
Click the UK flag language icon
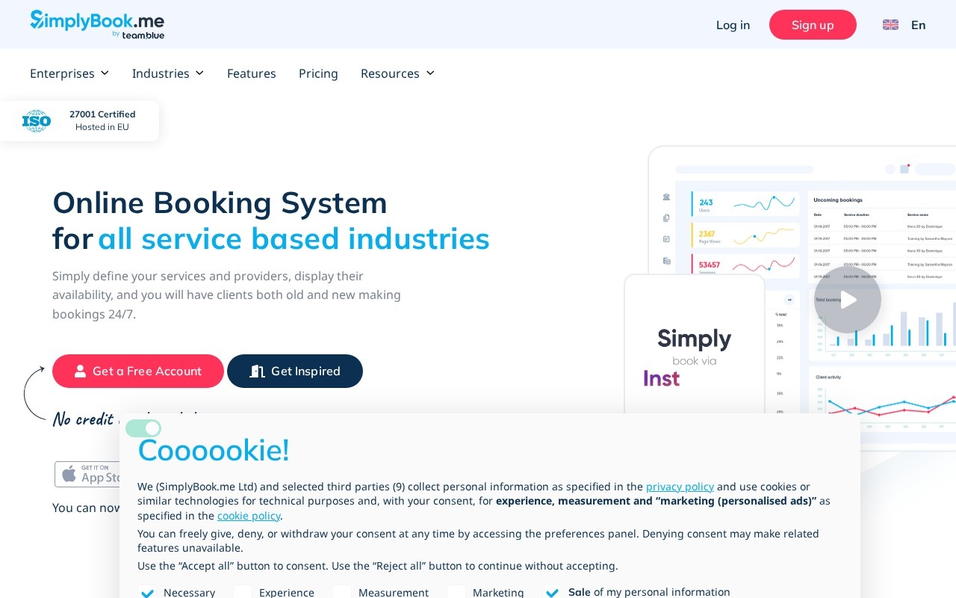(890, 25)
